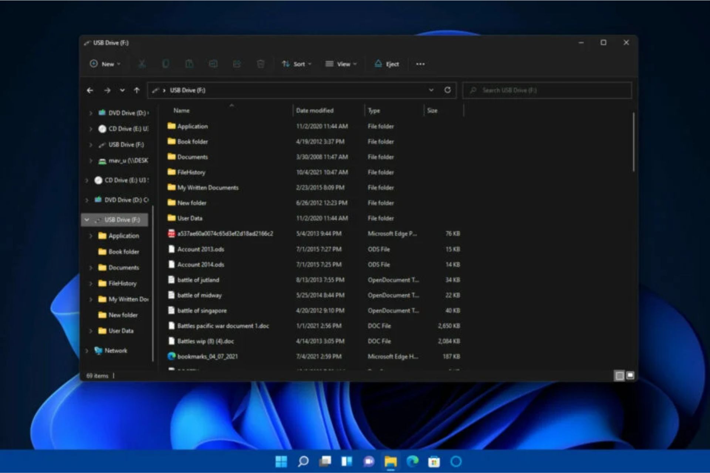Expand the Network tree node
Viewport: 710px width, 473px height.
87,351
